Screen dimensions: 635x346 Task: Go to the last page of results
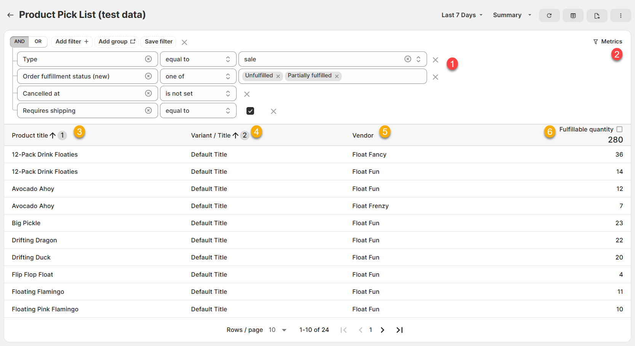[x=399, y=330]
